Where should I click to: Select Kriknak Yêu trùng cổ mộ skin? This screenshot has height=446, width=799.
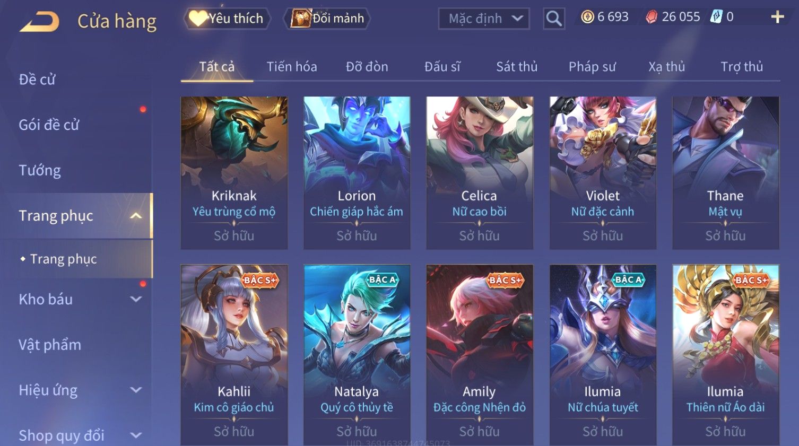pyautogui.click(x=234, y=173)
